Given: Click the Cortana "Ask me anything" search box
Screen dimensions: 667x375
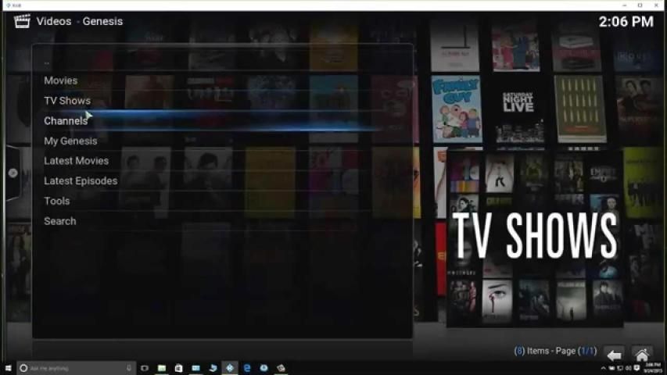Looking at the screenshot, I should click(70, 368).
